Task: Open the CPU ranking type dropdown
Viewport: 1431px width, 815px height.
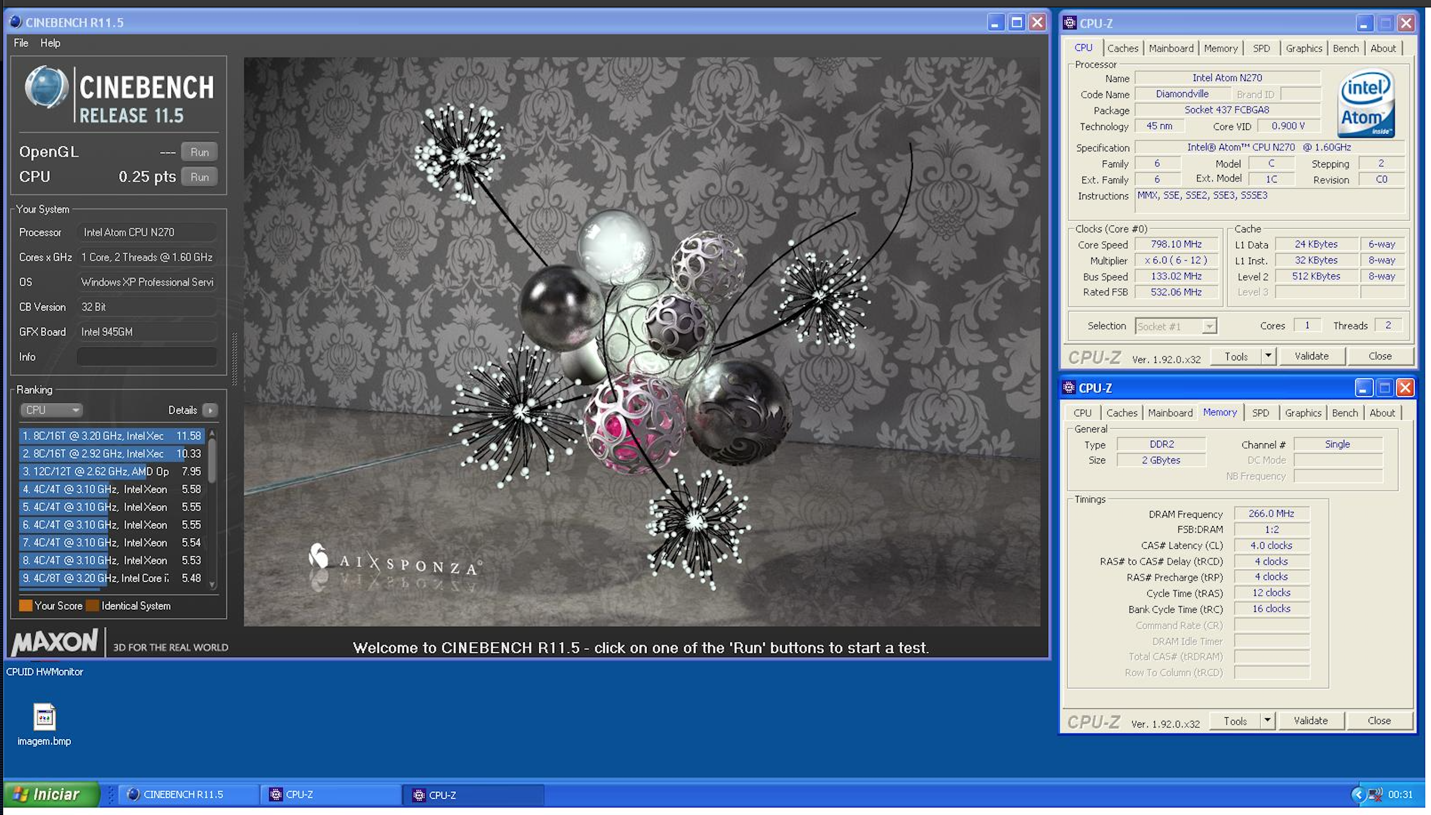Action: point(51,410)
